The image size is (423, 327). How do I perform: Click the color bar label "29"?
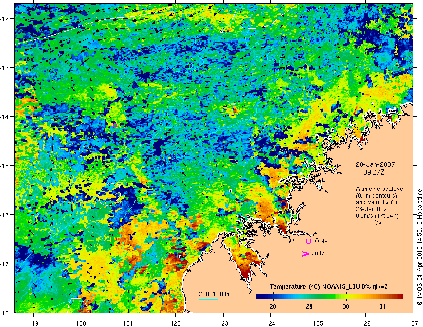click(309, 306)
